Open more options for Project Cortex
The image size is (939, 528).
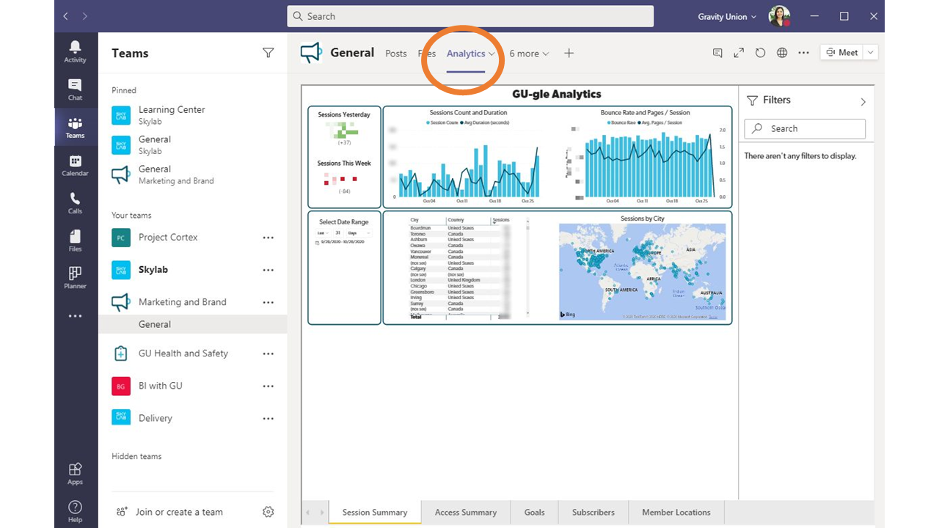268,238
